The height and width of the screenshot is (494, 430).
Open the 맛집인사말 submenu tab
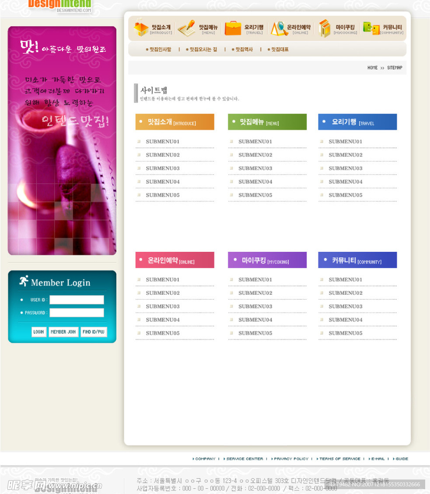click(160, 49)
